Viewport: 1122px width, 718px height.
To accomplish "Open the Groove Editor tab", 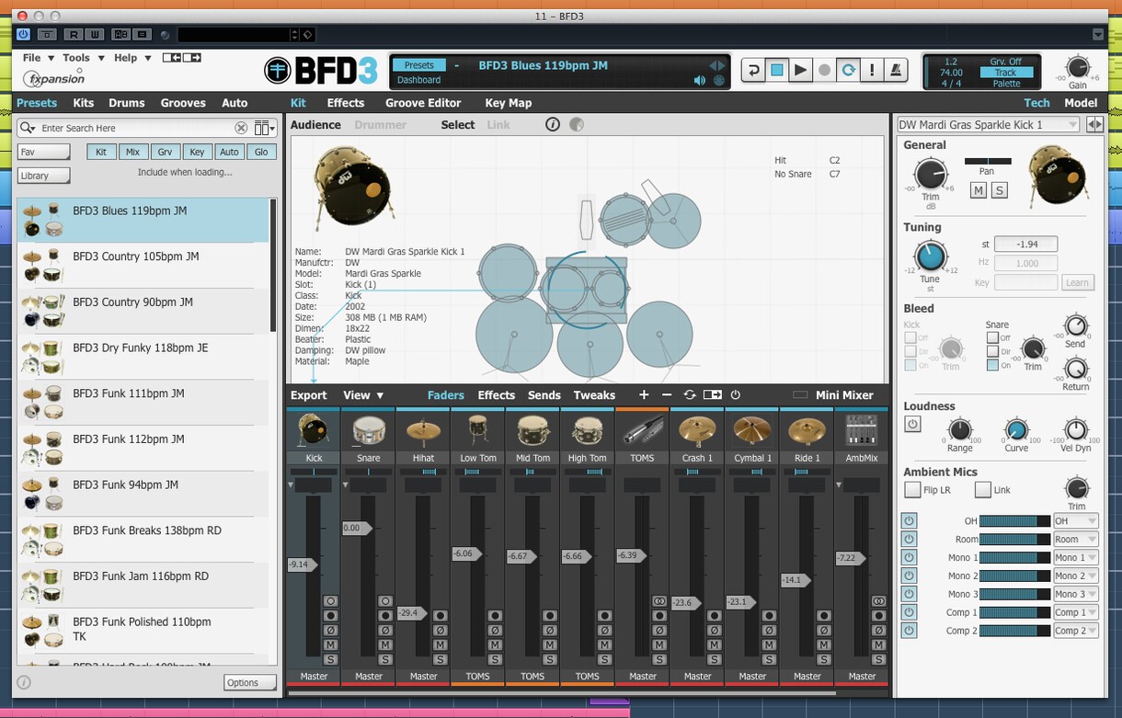I will [x=423, y=103].
